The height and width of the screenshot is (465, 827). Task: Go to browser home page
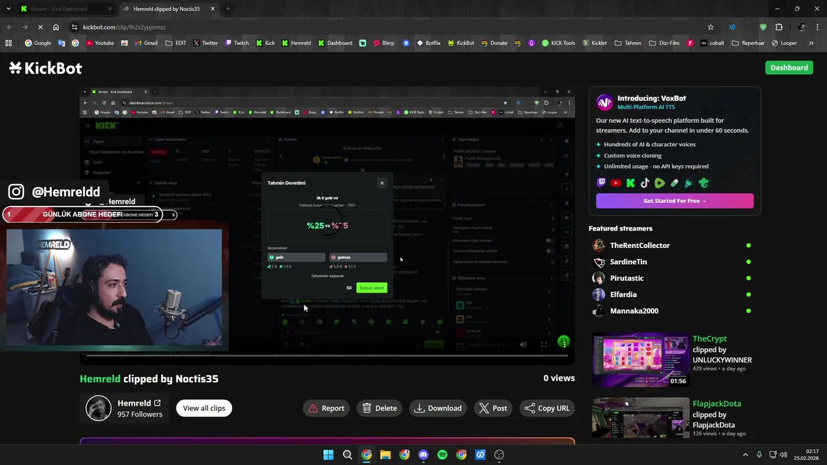click(x=56, y=27)
